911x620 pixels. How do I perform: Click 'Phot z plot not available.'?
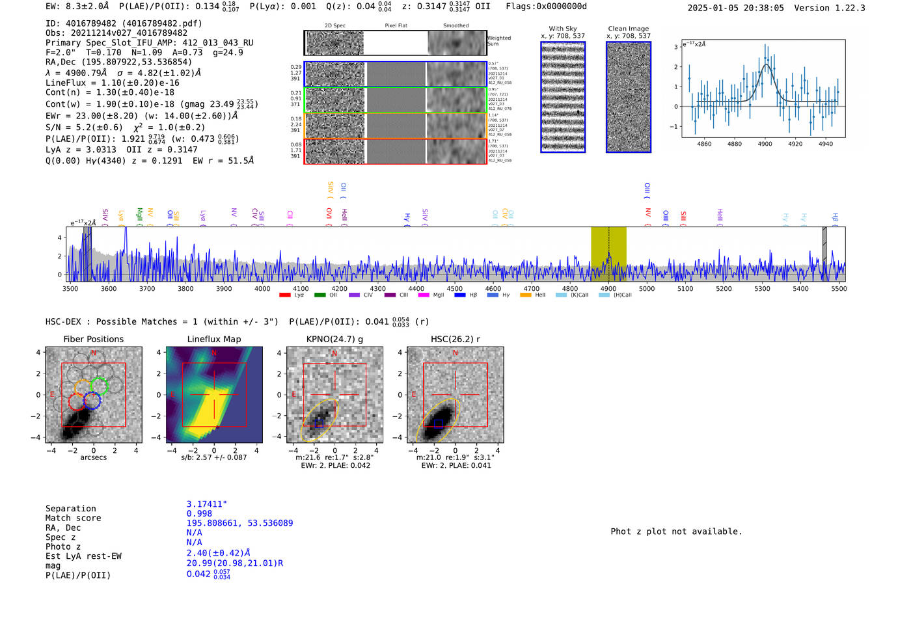pyautogui.click(x=676, y=532)
